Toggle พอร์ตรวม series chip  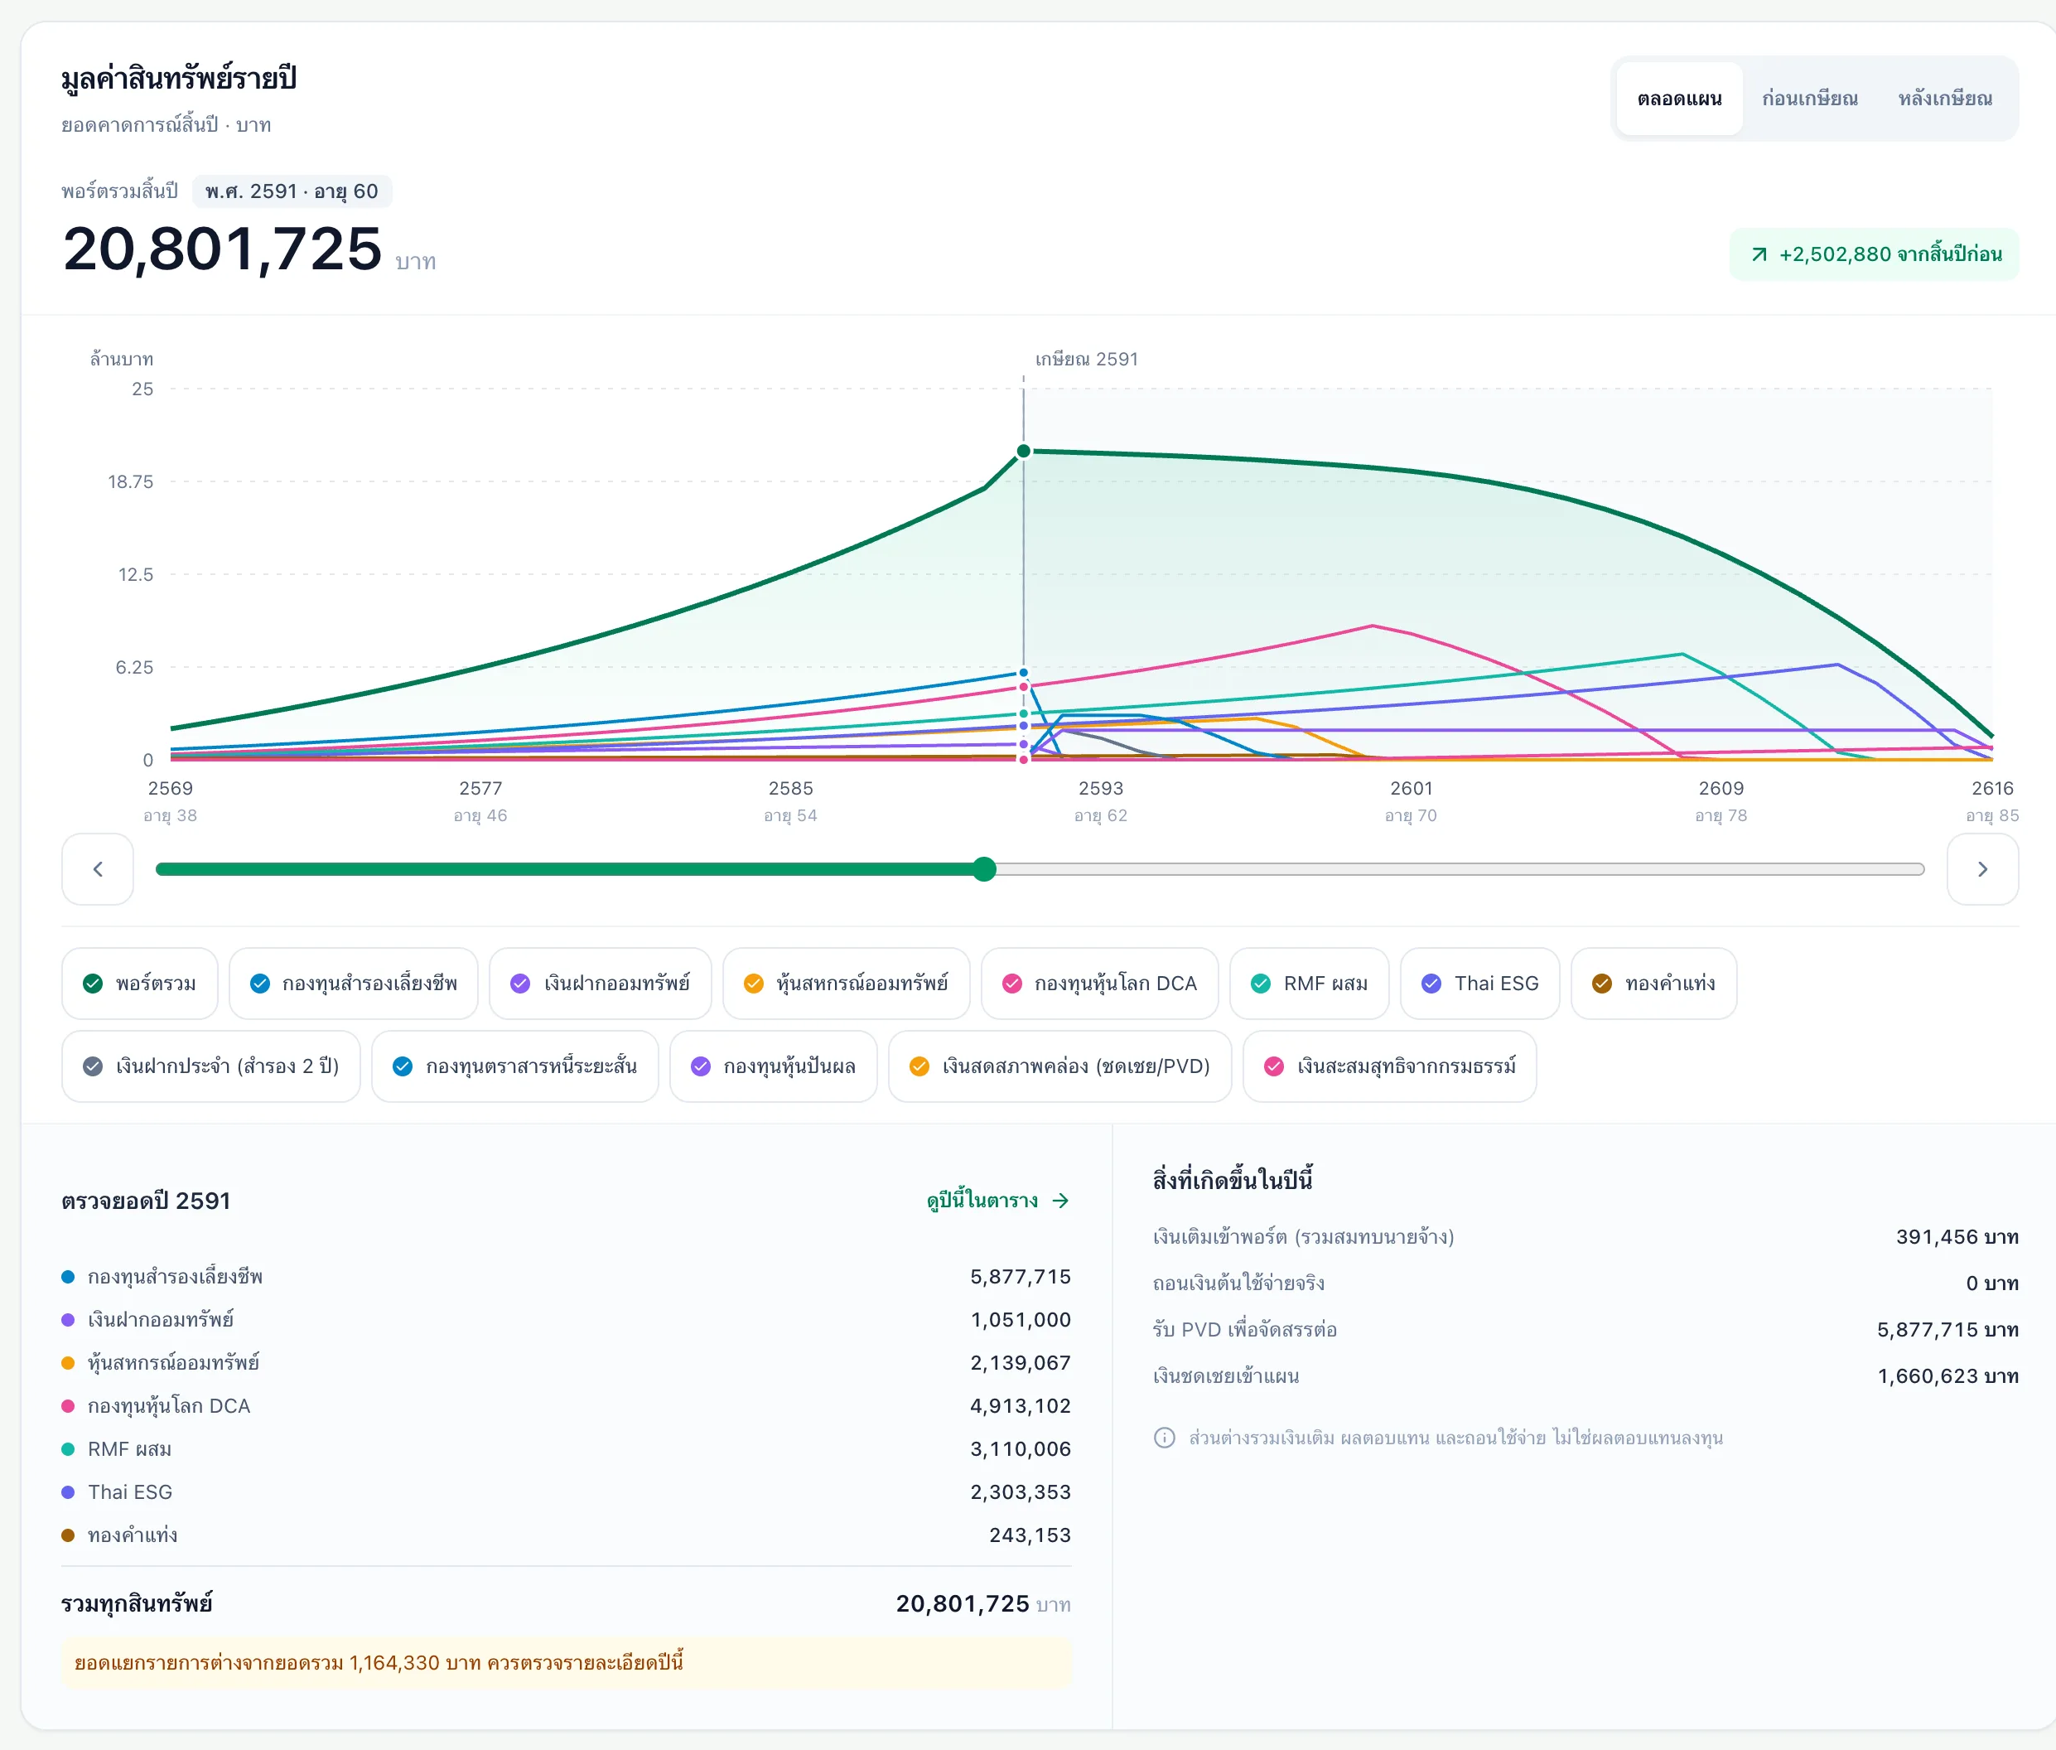pyautogui.click(x=140, y=984)
